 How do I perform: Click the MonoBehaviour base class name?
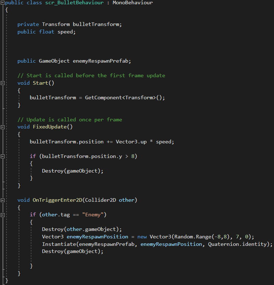coord(132,3)
